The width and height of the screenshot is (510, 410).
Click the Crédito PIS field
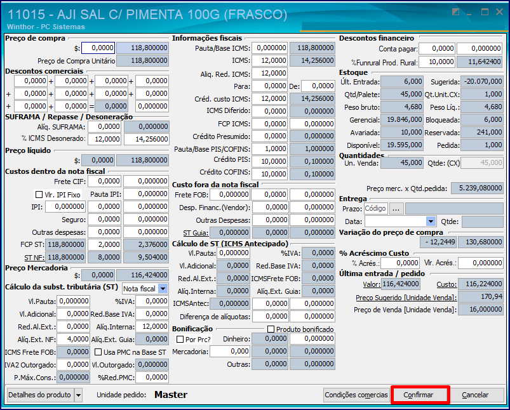[x=269, y=161]
